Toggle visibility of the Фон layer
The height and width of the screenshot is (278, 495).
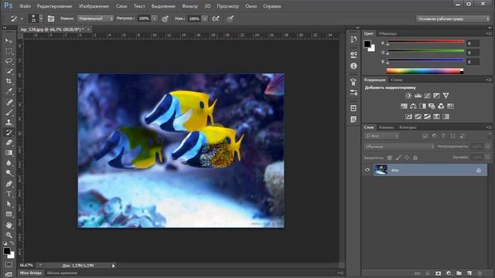click(367, 170)
